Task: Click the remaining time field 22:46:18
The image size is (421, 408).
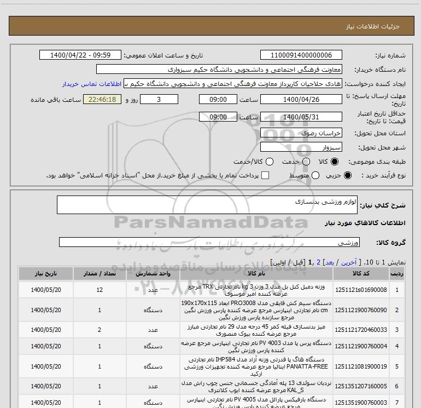Action: pos(102,99)
